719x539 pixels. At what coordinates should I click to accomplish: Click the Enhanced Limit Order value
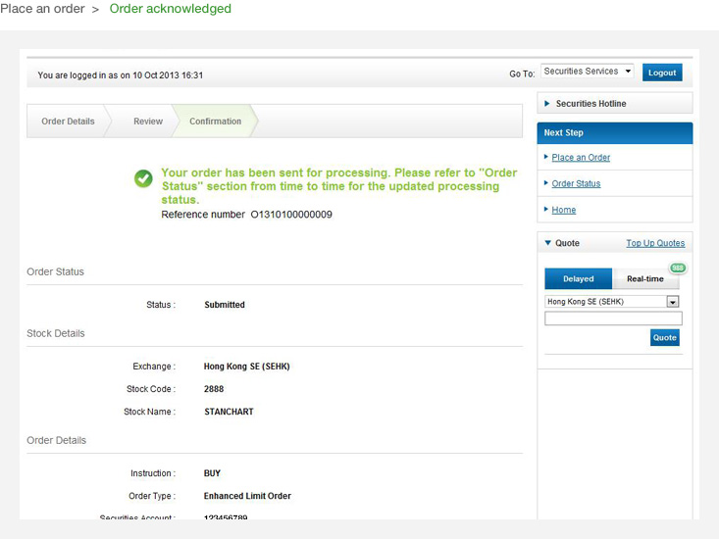click(x=247, y=496)
